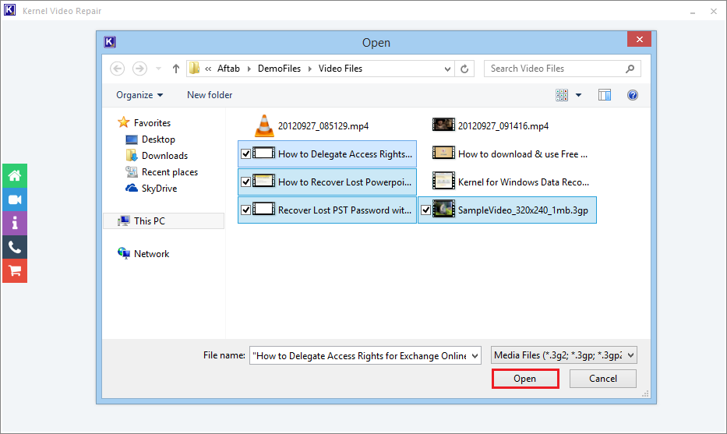This screenshot has height=434, width=727.
Task: Open the Media Files type filter dropdown
Action: coord(631,355)
